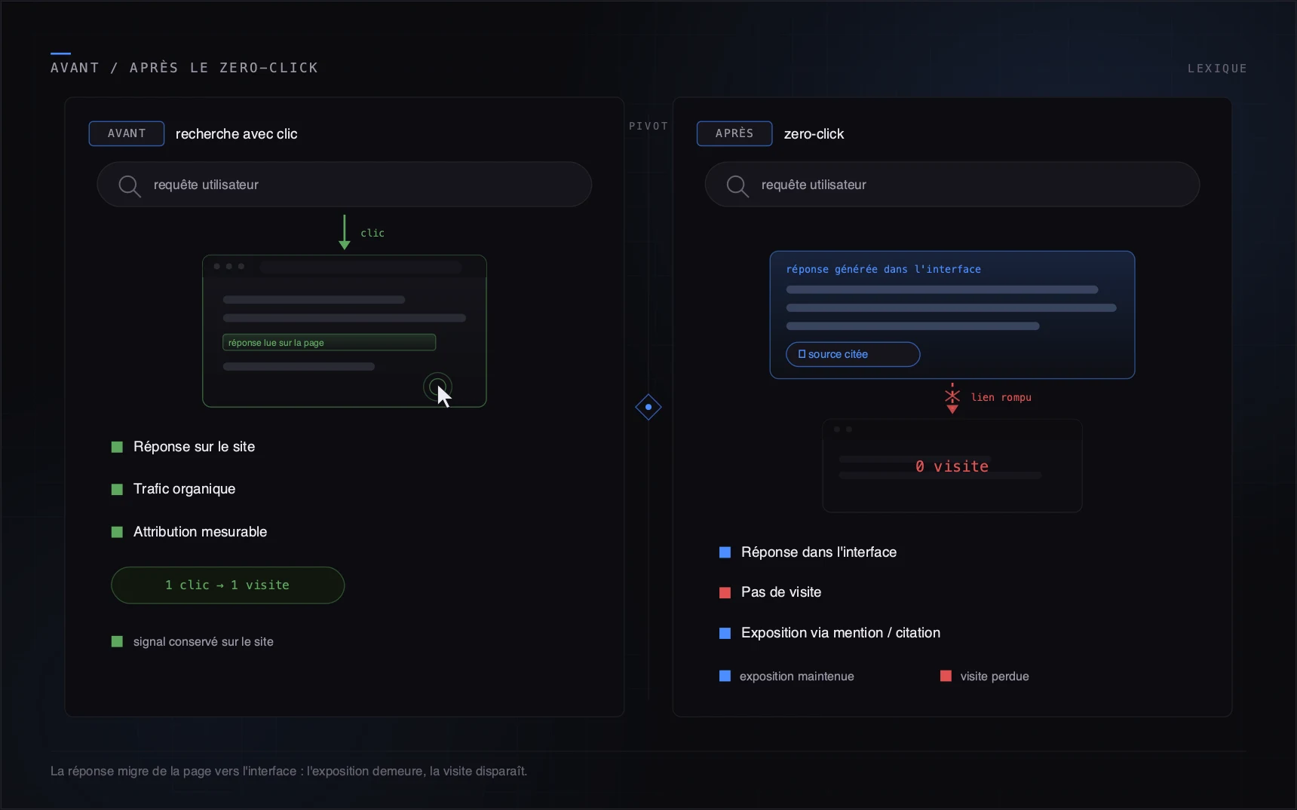Click the mouse cursor icon in browser mockup
Image resolution: width=1297 pixels, height=810 pixels.
(444, 396)
